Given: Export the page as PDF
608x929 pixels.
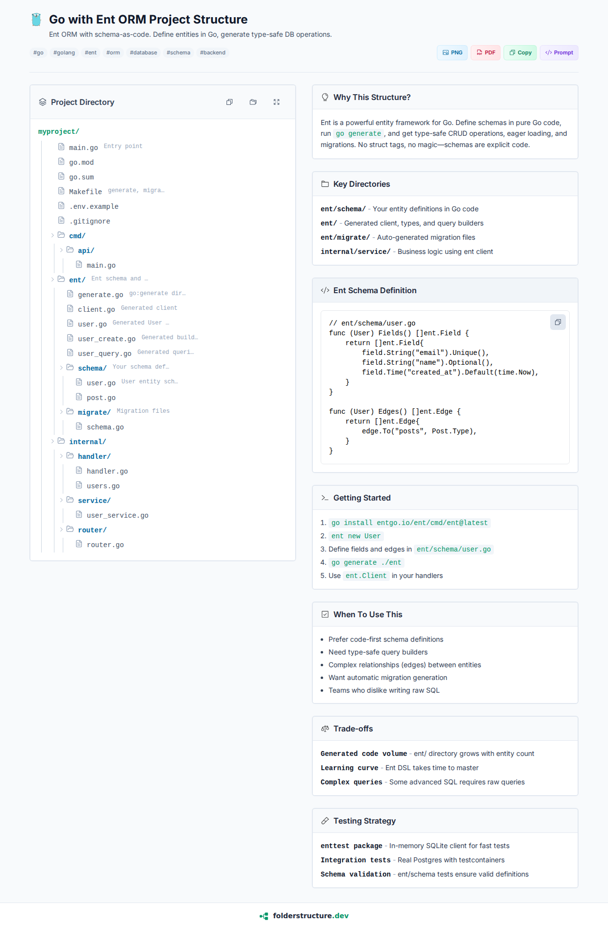Looking at the screenshot, I should 485,52.
